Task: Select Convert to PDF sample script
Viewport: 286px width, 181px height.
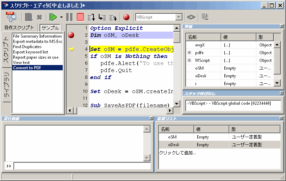Action: (37, 68)
